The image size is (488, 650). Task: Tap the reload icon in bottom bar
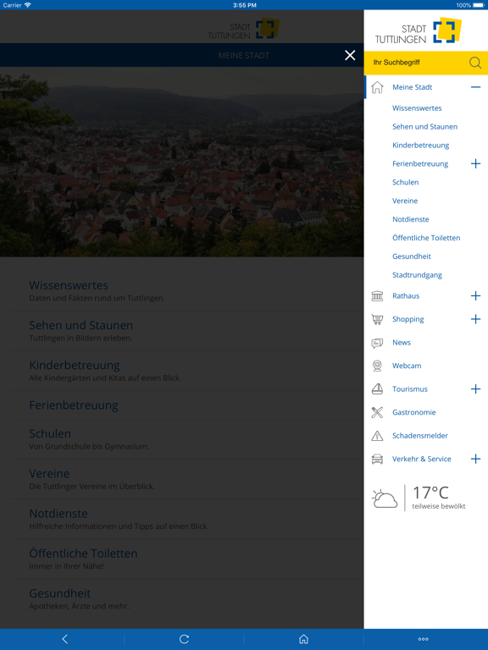(184, 639)
